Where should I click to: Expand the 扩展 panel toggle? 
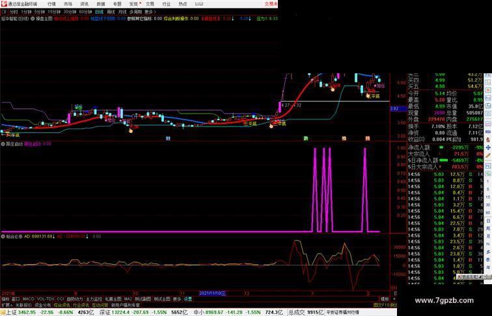7,305
